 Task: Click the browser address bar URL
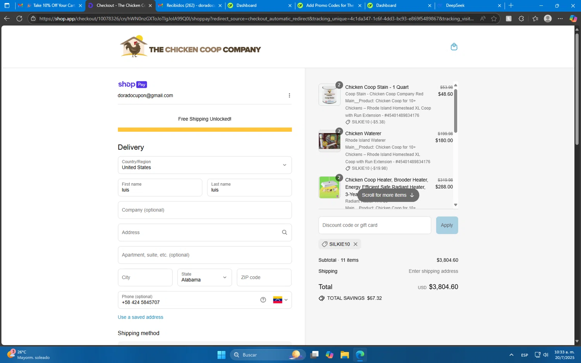click(256, 19)
